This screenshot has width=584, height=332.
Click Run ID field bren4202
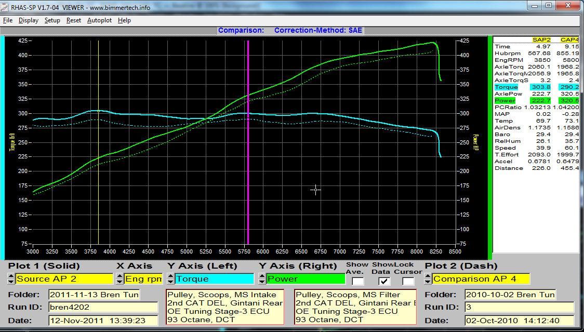[x=103, y=308]
